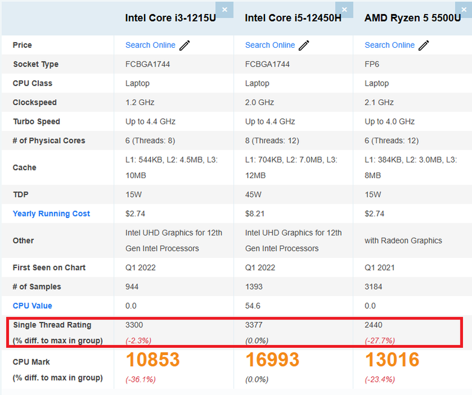The image size is (472, 395).
Task: Click the with Radeon Graphics value
Action: pyautogui.click(x=404, y=240)
